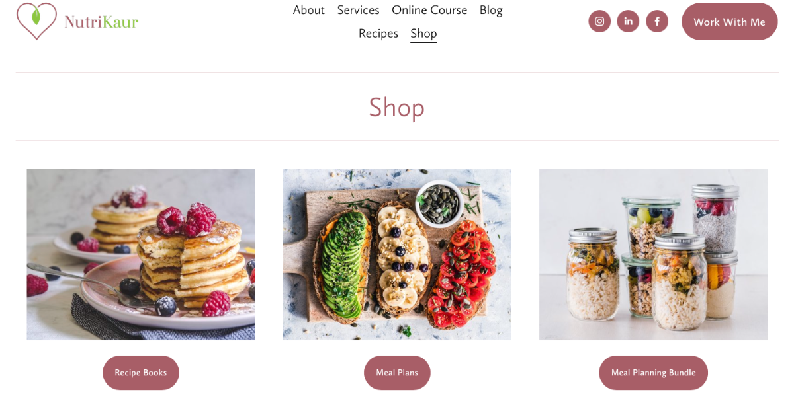Click the NutriKaur brand name text

101,22
